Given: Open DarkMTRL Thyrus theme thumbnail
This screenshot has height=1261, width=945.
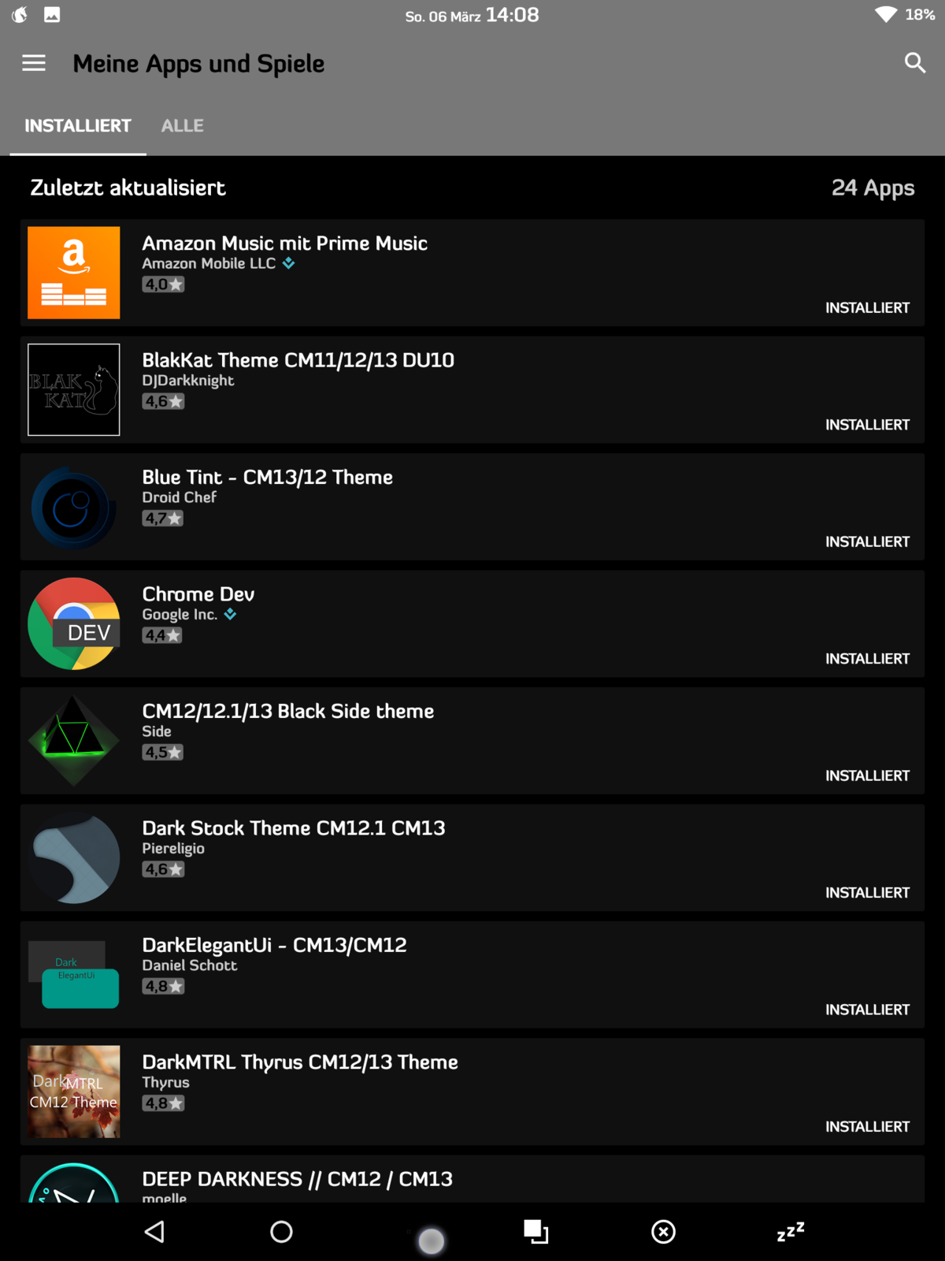Looking at the screenshot, I should click(74, 1092).
